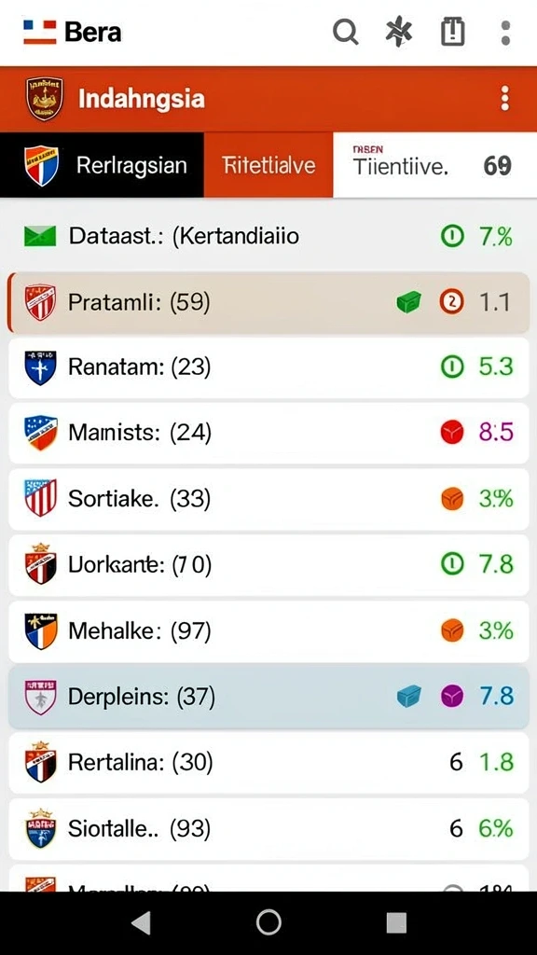Select the Ritettialve tab

click(268, 165)
